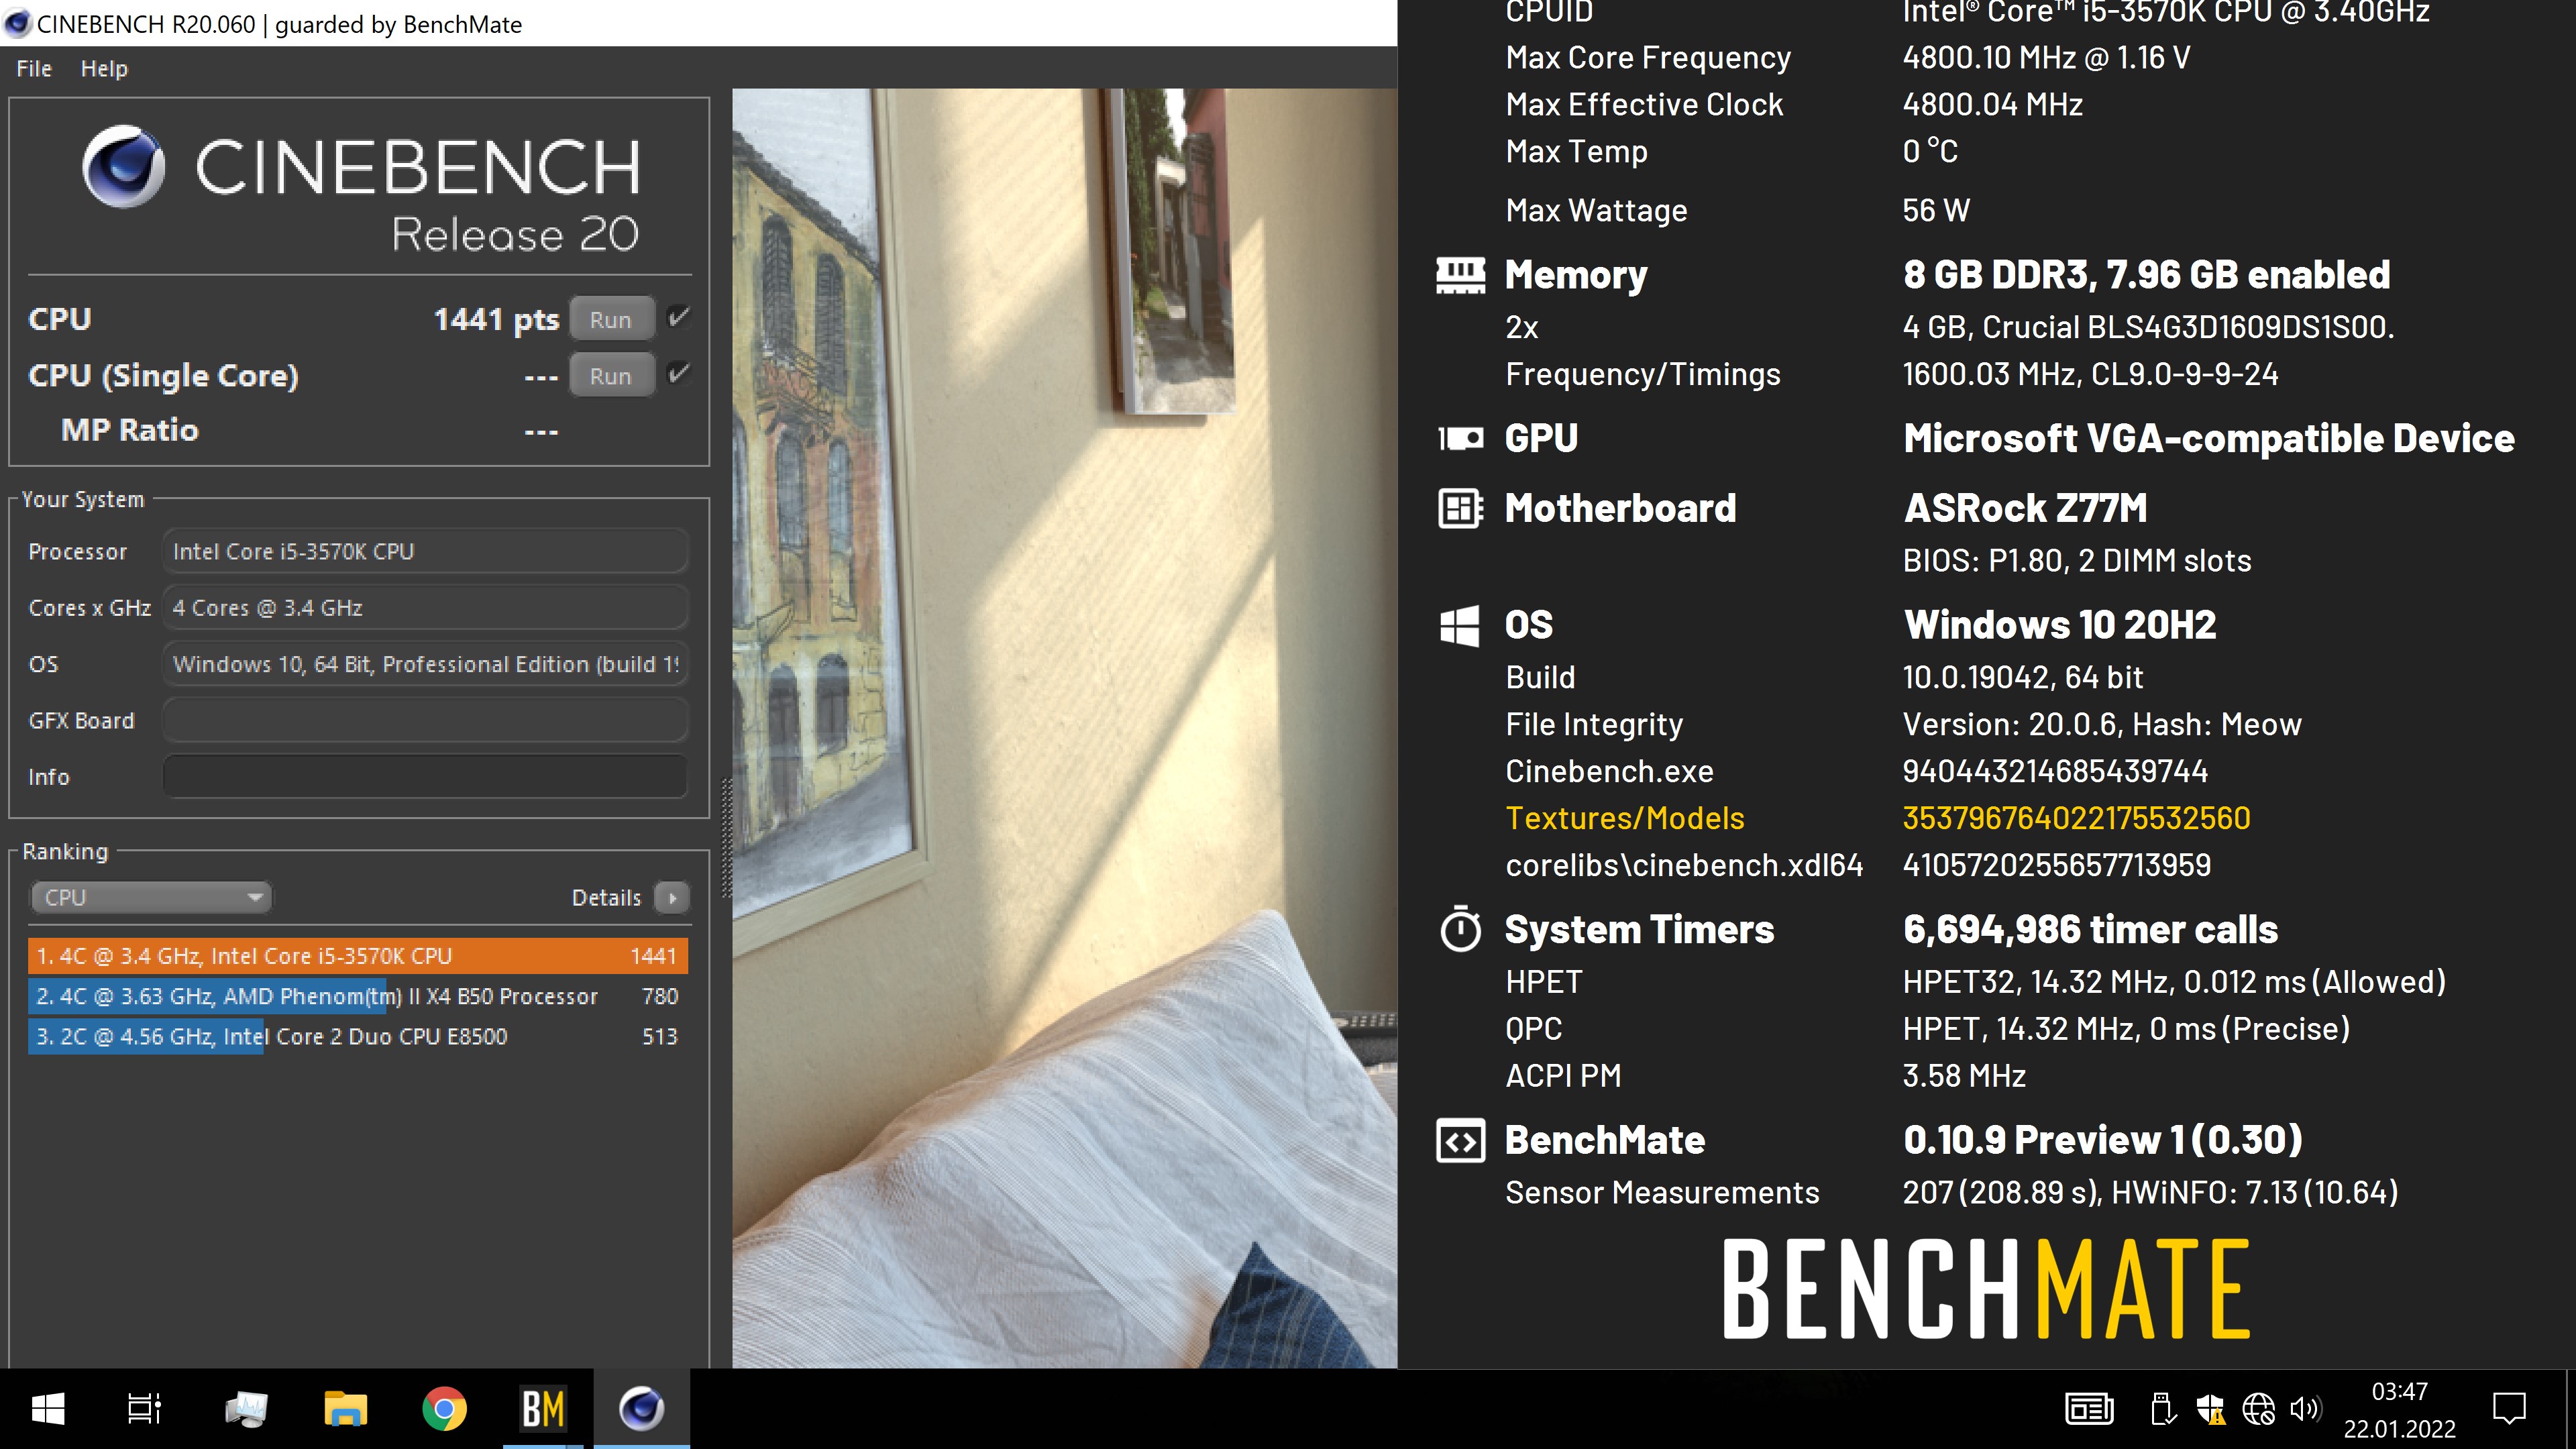Open the notification center icon

tap(2509, 1409)
